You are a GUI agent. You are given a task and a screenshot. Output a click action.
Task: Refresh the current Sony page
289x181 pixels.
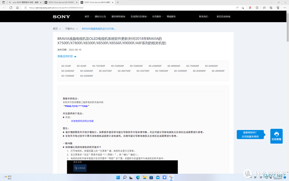click(11, 8)
